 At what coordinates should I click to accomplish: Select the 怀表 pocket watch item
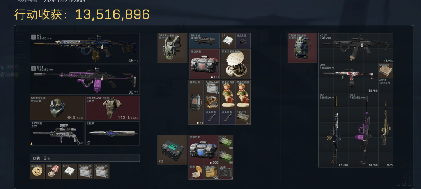[x=196, y=172]
